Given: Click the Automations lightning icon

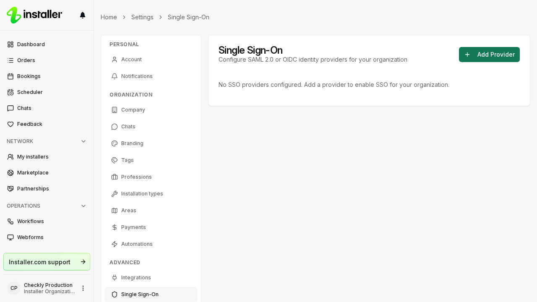Looking at the screenshot, I should pyautogui.click(x=115, y=244).
